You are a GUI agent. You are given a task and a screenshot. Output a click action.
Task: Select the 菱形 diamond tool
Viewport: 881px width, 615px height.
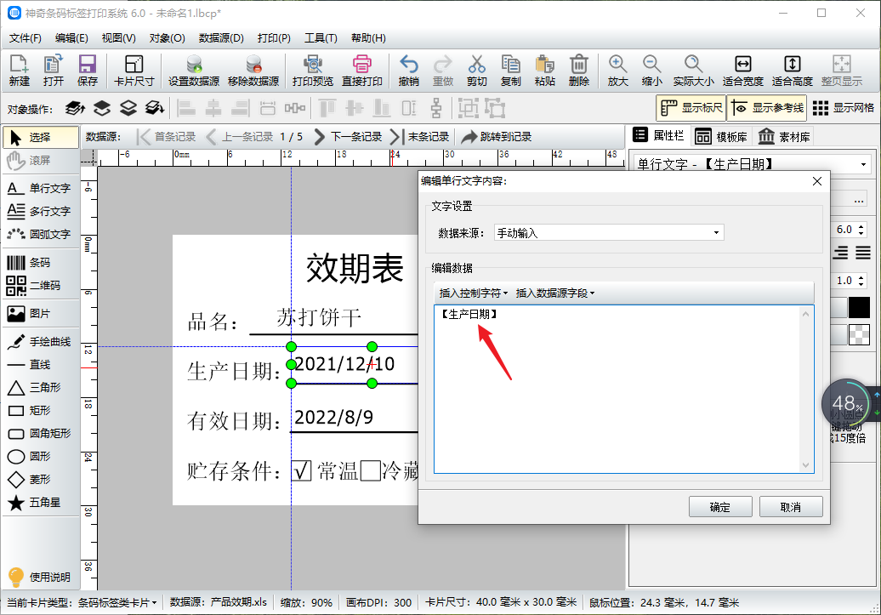(41, 480)
